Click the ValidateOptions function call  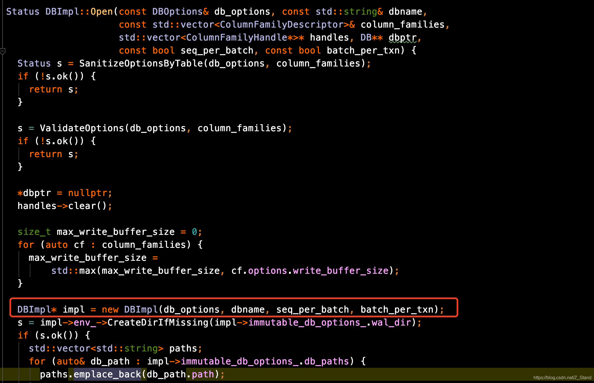pos(82,128)
